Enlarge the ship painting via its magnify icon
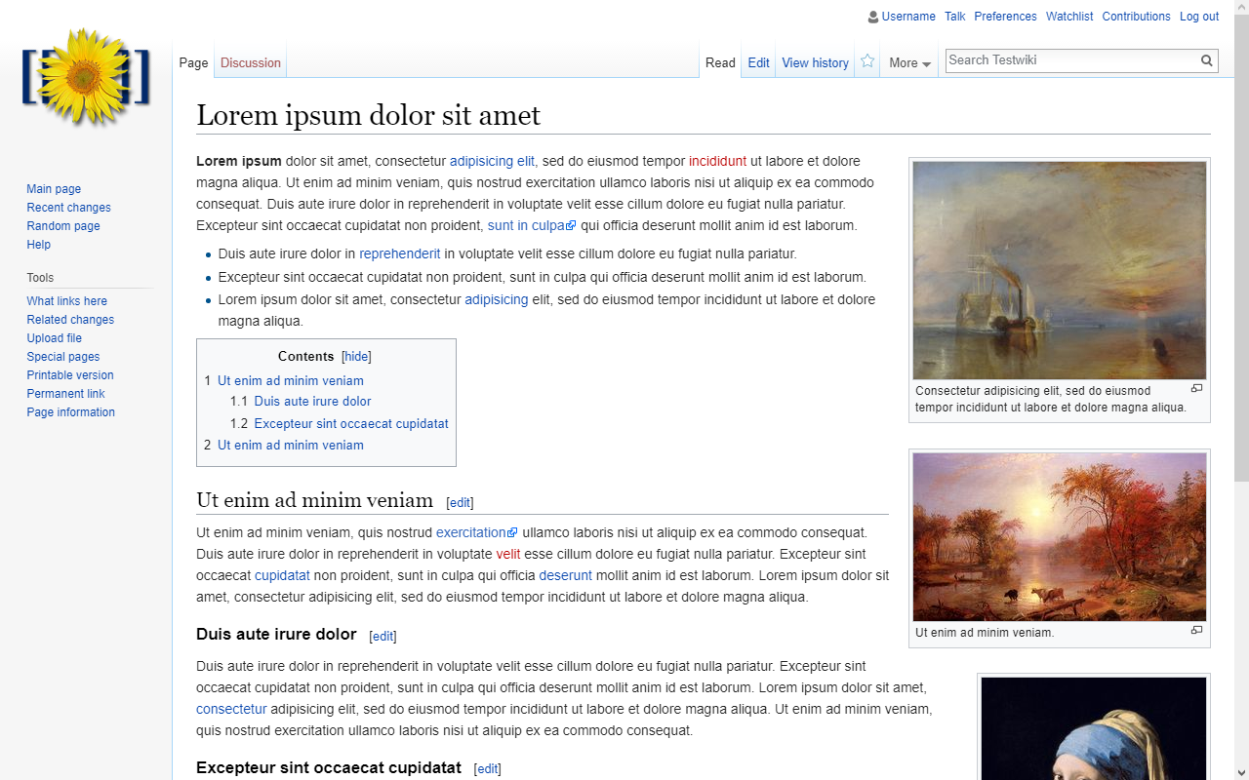Screen dimensions: 1249x780 (x=1196, y=388)
